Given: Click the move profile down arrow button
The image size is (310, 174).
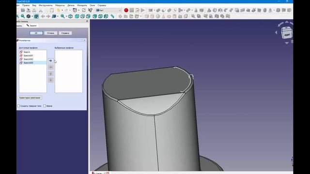Looking at the screenshot, I should click(51, 80).
